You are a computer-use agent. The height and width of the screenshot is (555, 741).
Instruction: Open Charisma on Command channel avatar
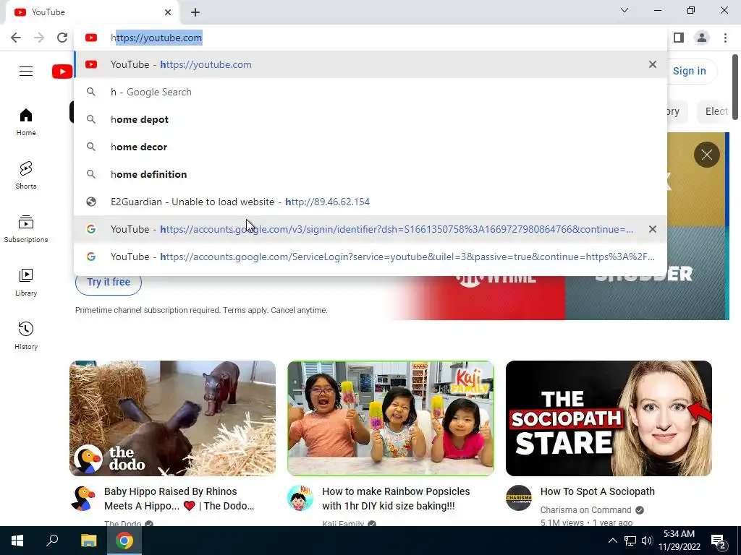coord(519,499)
